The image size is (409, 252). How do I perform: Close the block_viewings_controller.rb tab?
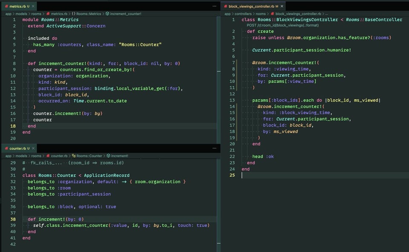(282, 6)
